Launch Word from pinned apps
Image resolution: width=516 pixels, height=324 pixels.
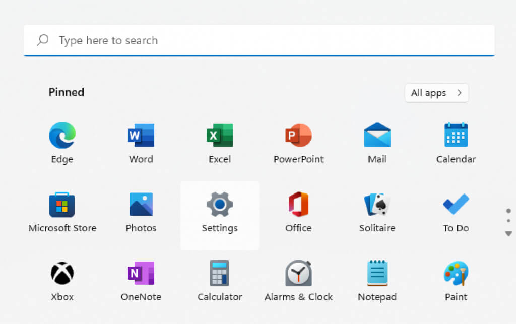[141, 136]
